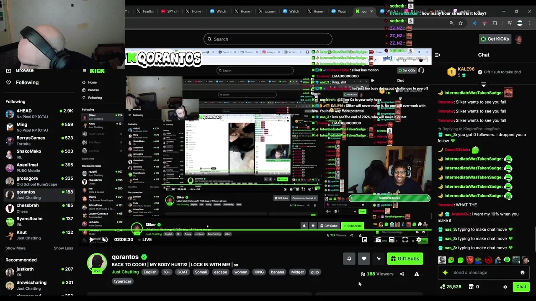Click the Get KICKs button
The image size is (536, 301).
pyautogui.click(x=495, y=39)
